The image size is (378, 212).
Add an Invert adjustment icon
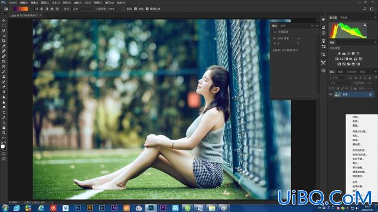pos(339,64)
